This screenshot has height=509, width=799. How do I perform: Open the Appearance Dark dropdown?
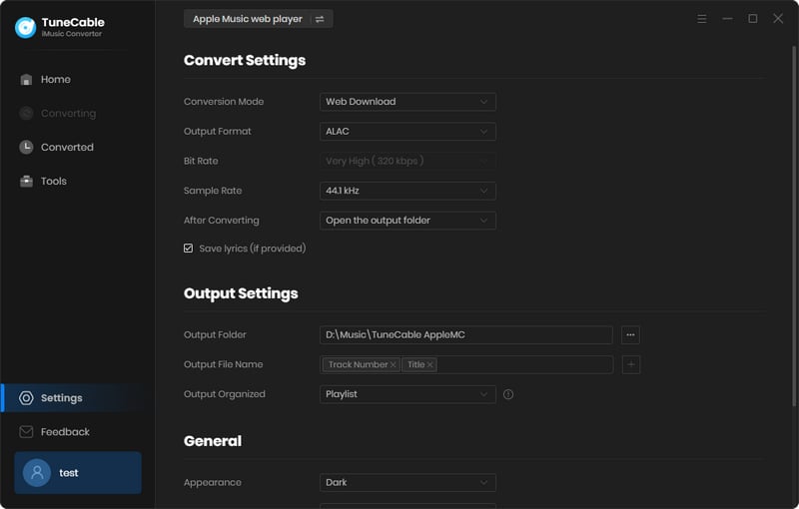407,482
